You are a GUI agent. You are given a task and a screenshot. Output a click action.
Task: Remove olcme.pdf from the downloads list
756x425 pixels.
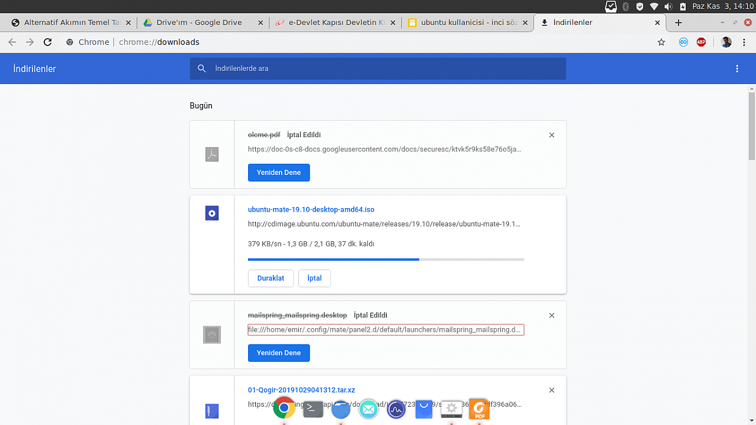[x=552, y=135]
